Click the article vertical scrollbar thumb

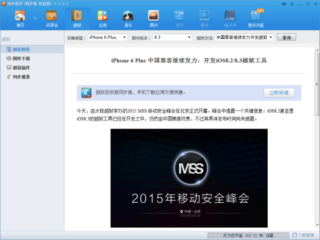click(x=317, y=84)
